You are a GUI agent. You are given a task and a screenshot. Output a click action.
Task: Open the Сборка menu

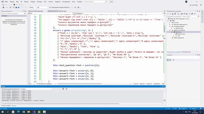pos(33,2)
